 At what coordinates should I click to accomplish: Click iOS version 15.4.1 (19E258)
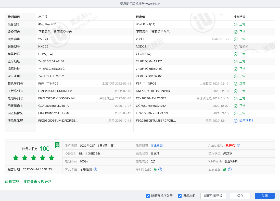[89, 153]
